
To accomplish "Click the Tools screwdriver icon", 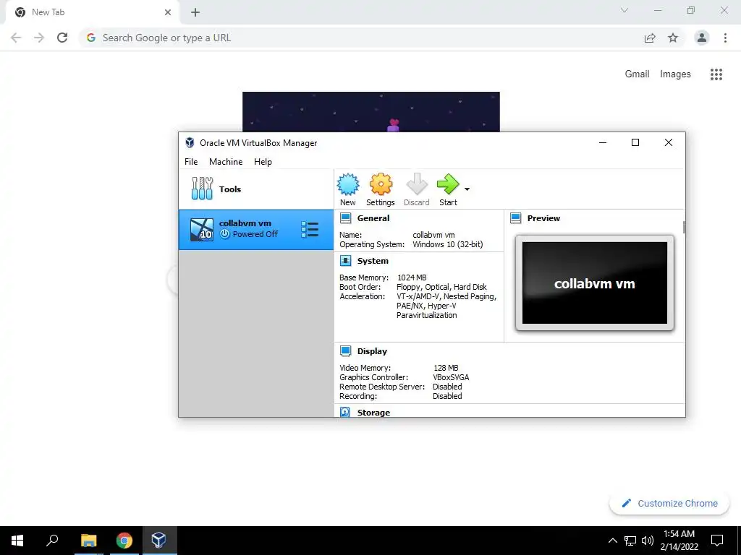I will [202, 189].
